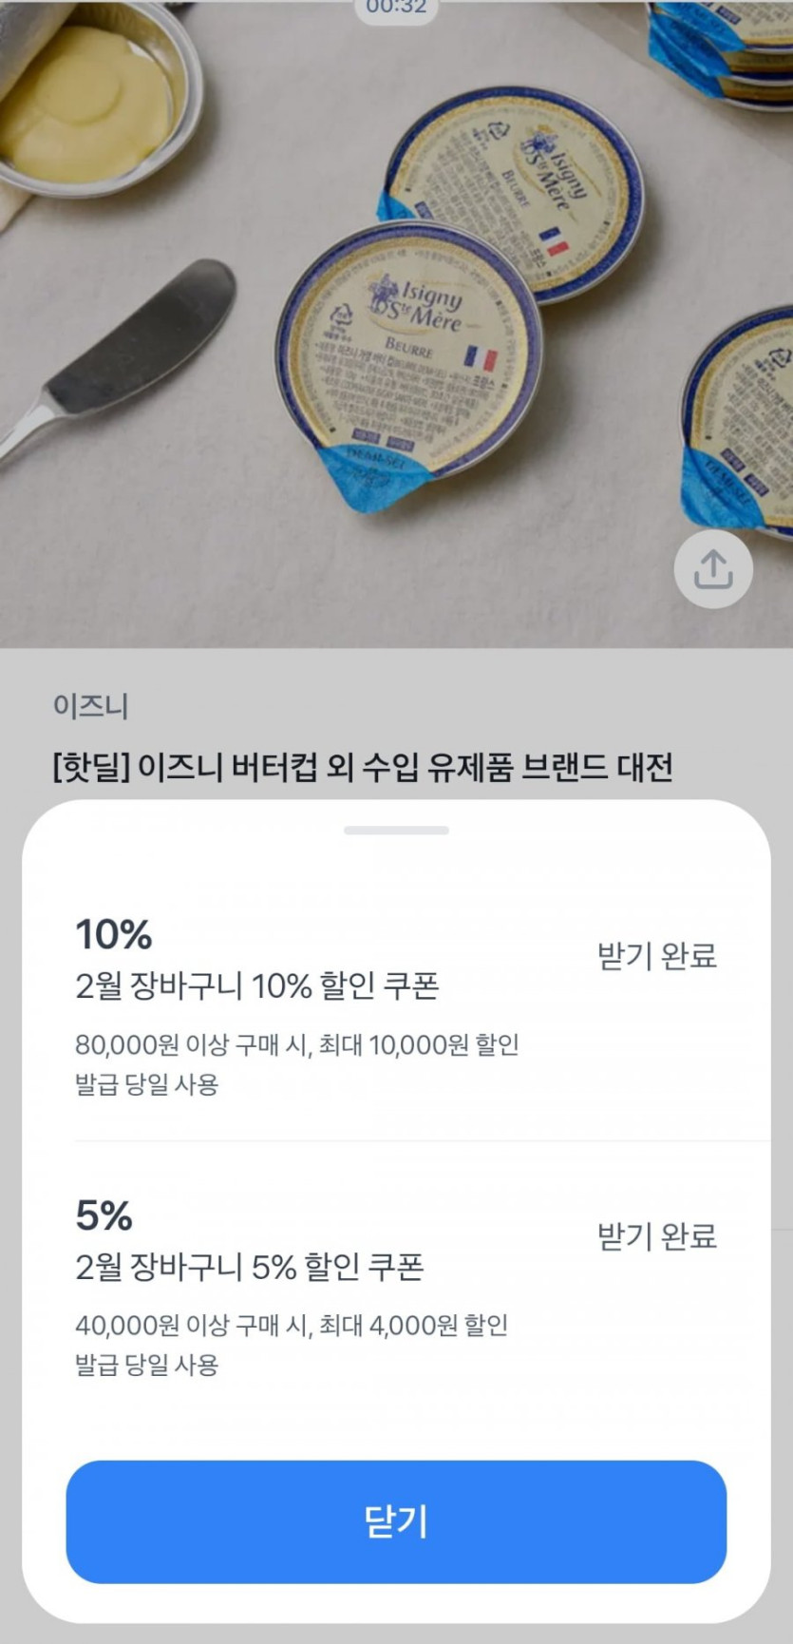Screen dimensions: 793x1644
Task: Open the 이즈니 brand link
Action: 91,706
